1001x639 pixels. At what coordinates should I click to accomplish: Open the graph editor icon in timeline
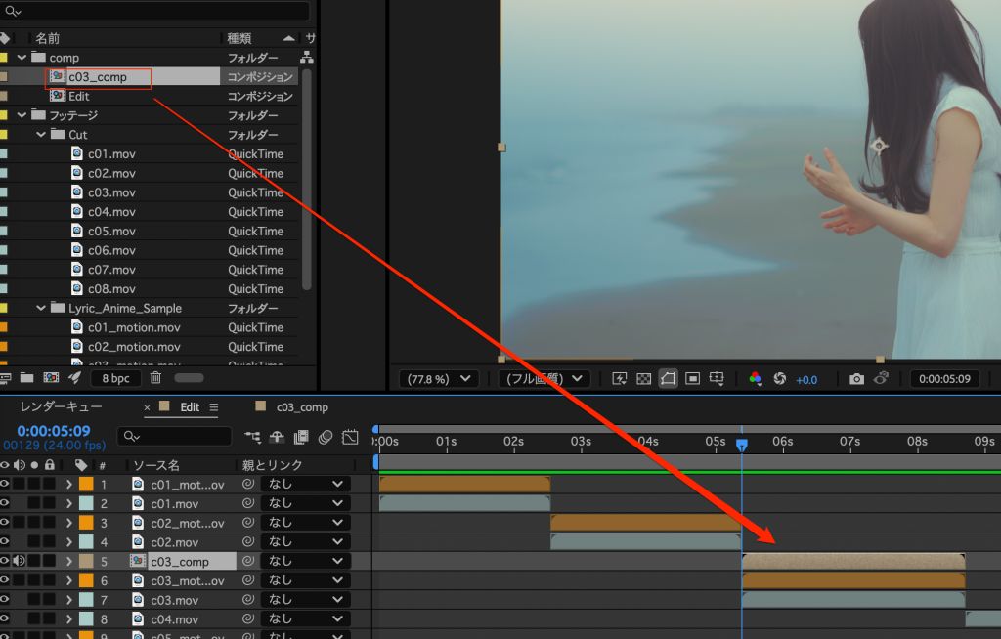point(351,437)
